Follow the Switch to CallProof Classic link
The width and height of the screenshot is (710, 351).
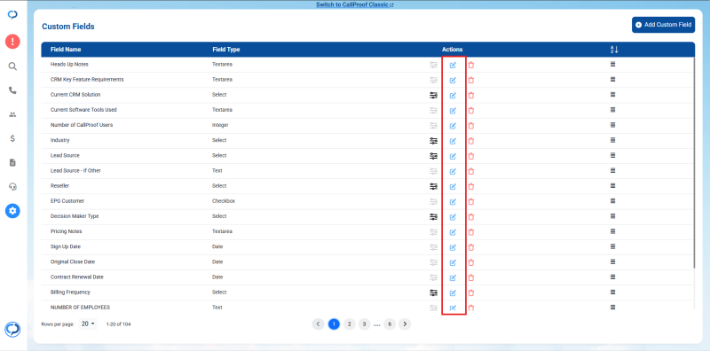pyautogui.click(x=354, y=5)
